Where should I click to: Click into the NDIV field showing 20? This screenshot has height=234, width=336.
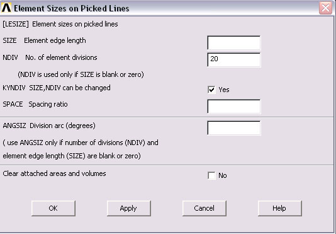click(234, 60)
